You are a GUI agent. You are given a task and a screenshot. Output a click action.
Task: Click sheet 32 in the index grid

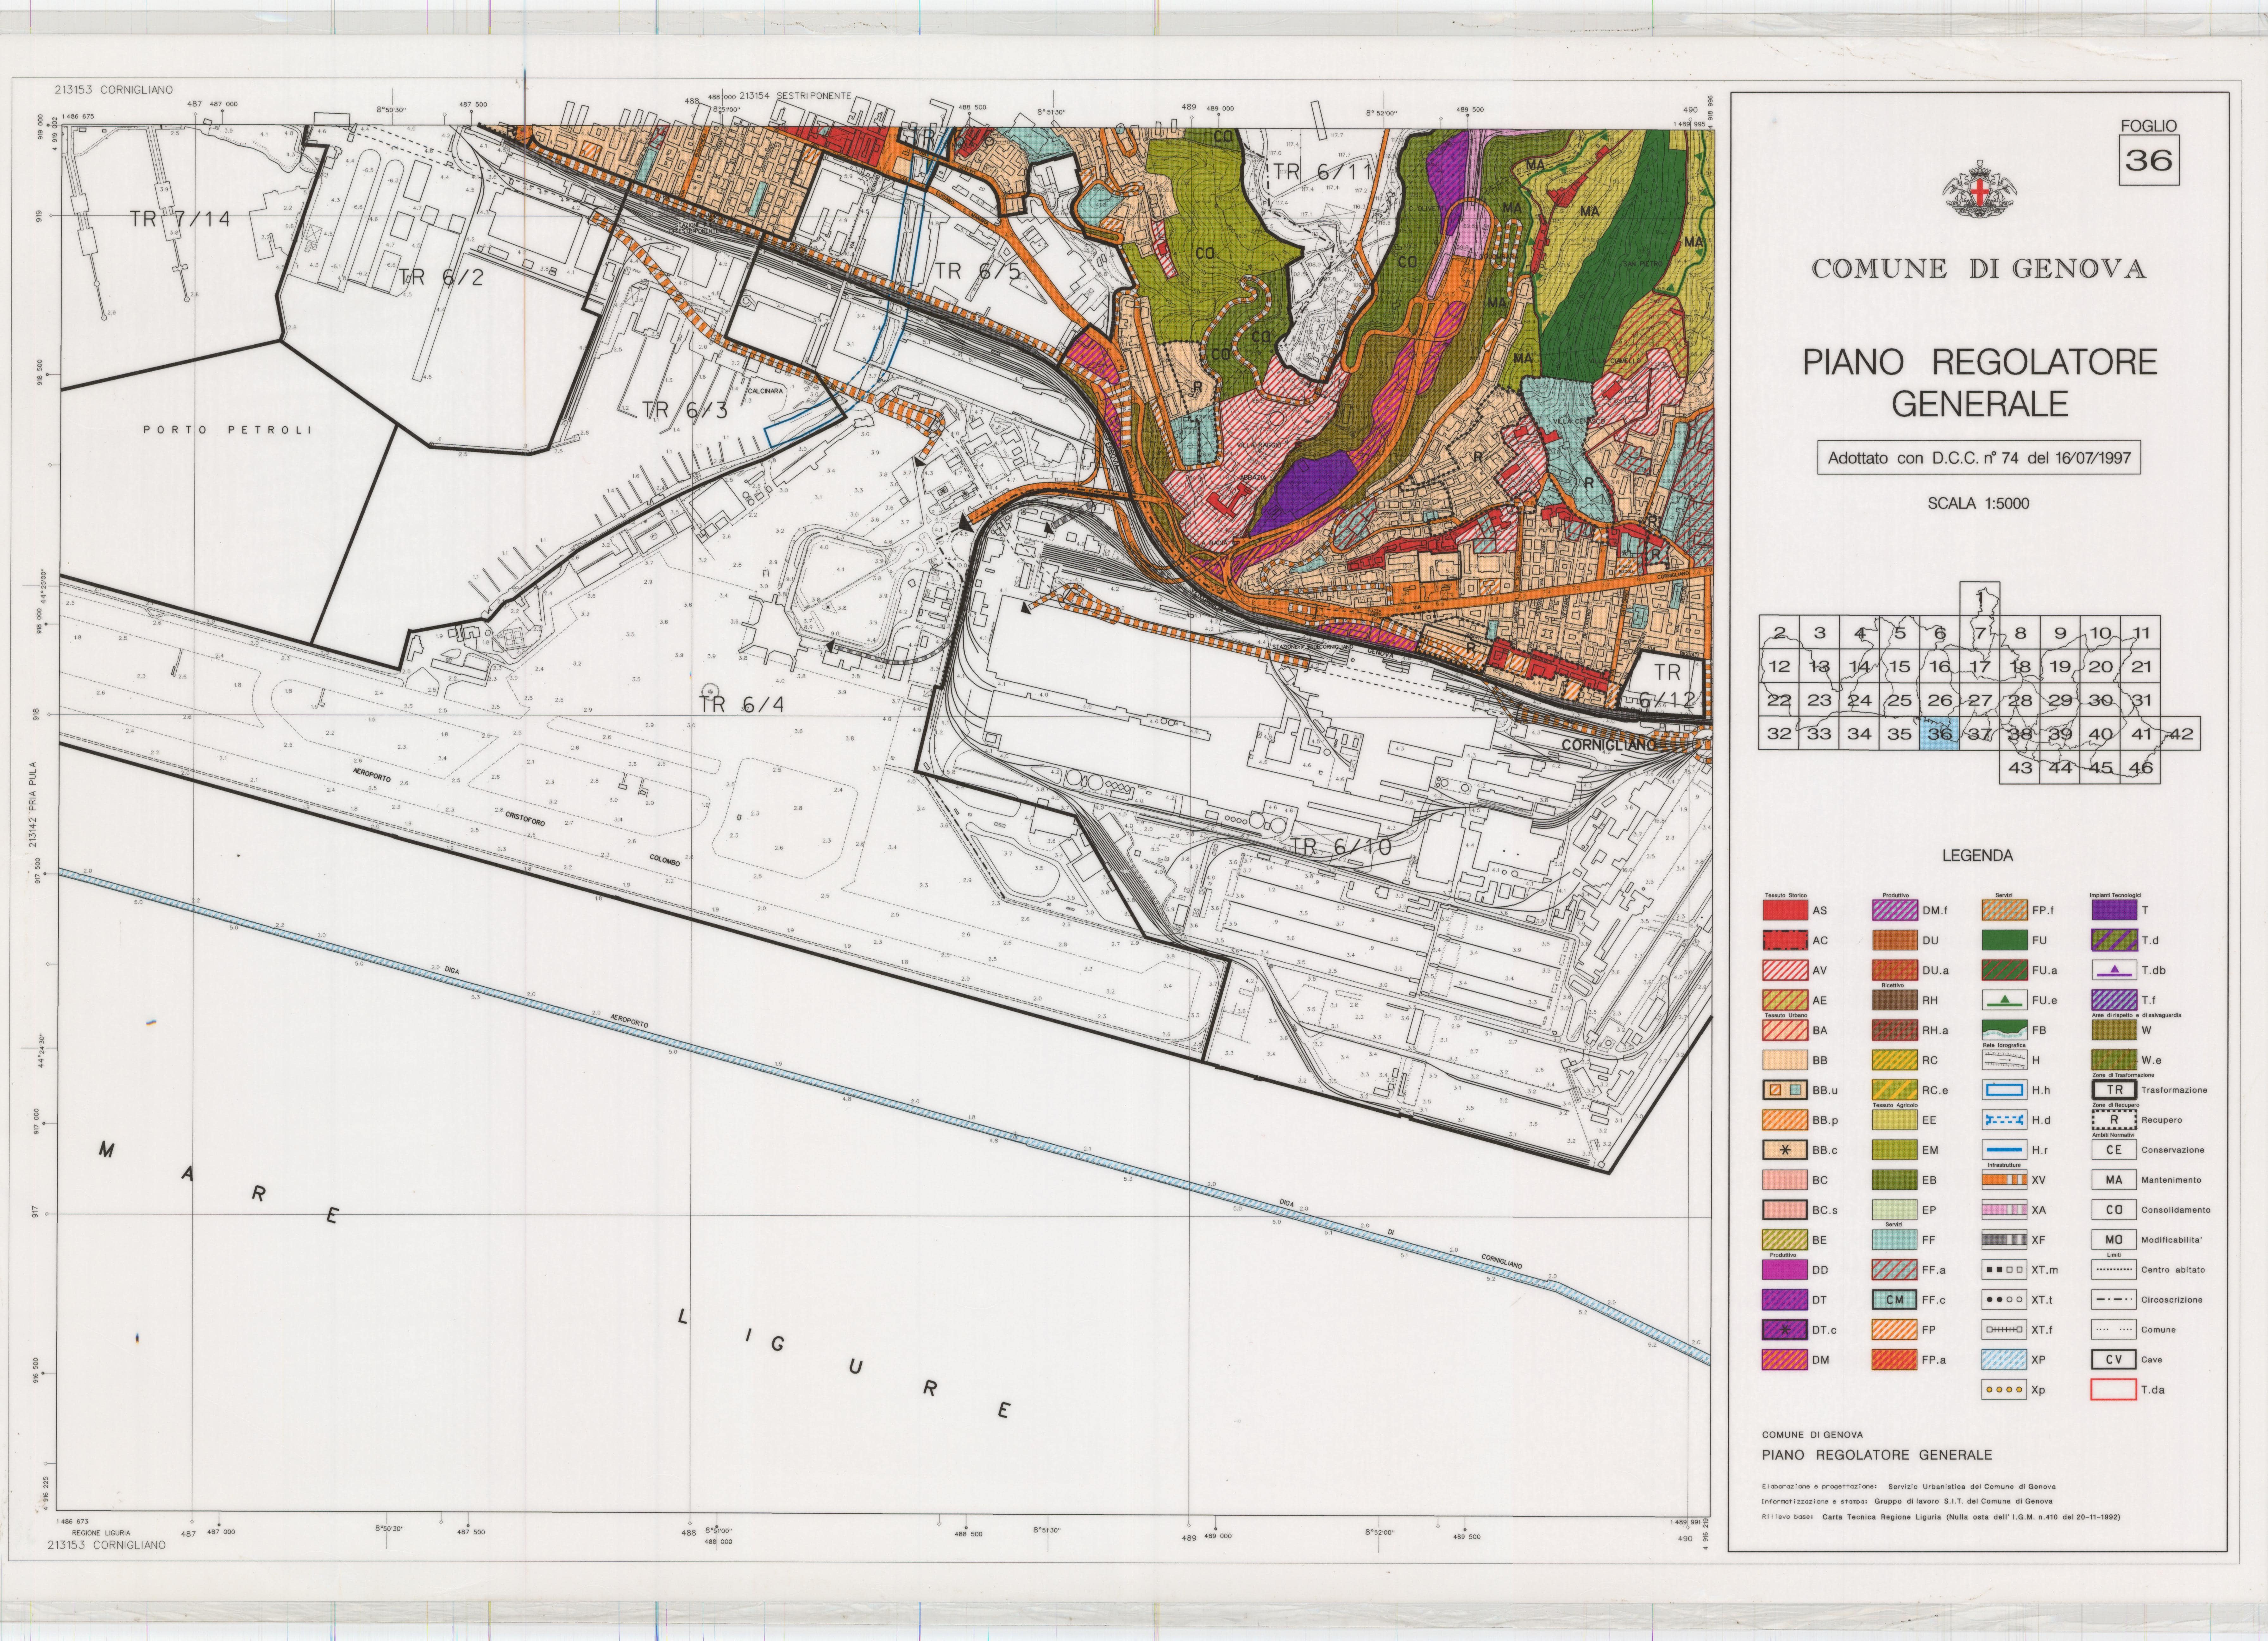[x=1779, y=733]
